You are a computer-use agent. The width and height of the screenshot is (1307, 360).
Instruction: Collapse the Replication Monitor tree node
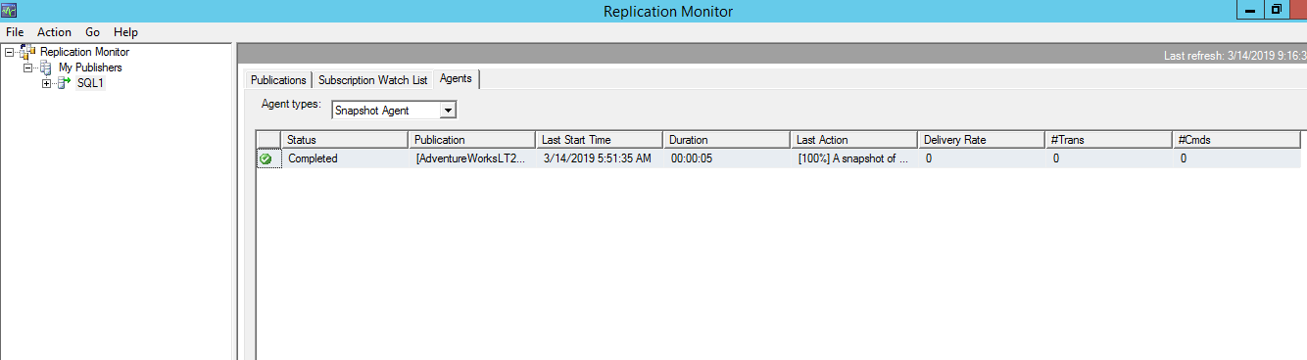pos(10,52)
